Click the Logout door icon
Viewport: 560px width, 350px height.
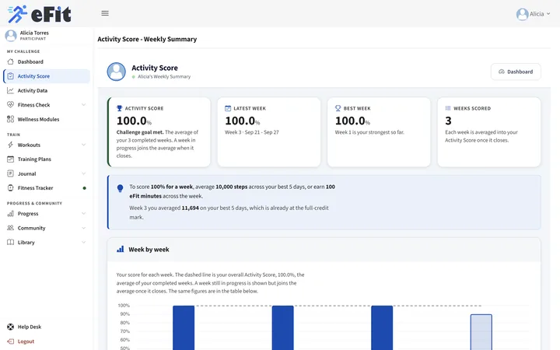(x=10, y=341)
